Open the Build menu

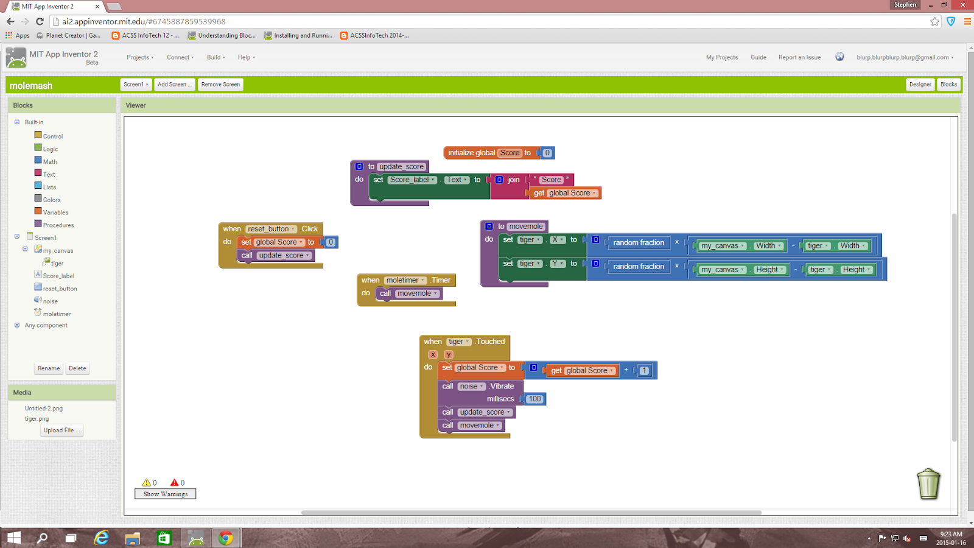pos(215,57)
